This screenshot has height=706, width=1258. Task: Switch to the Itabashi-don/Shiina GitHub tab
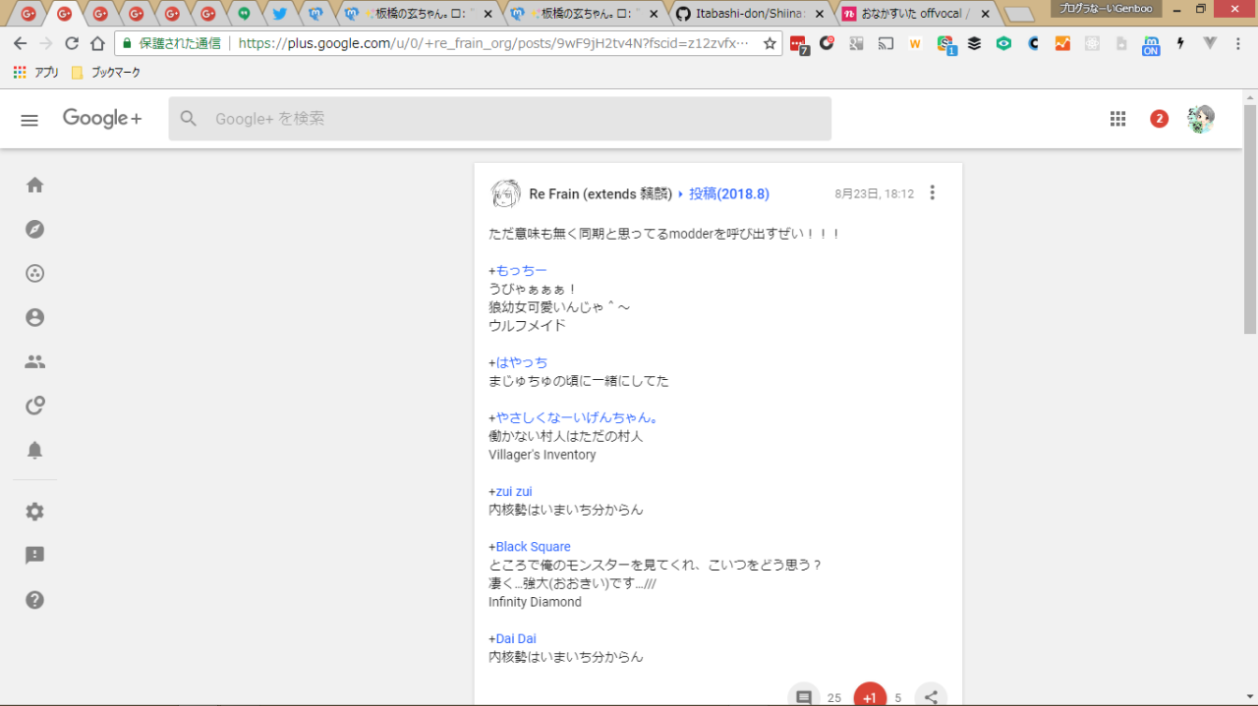point(749,14)
